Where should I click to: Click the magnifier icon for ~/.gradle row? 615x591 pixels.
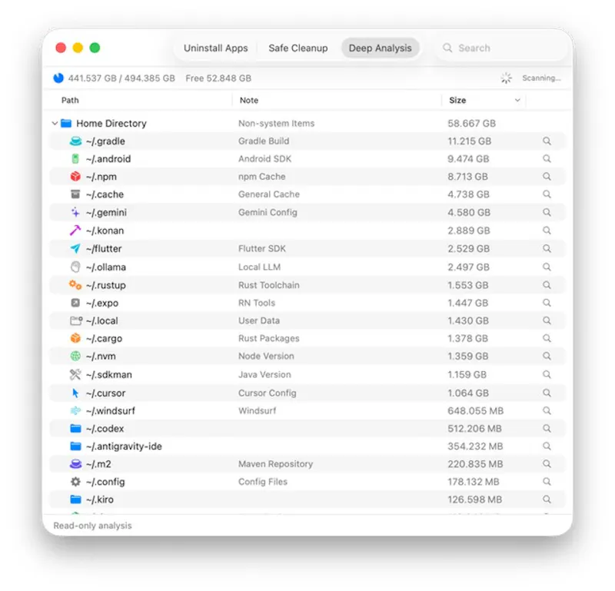click(547, 141)
